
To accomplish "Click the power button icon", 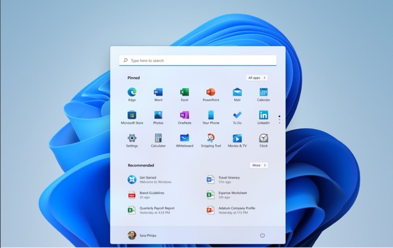I will point(262,235).
